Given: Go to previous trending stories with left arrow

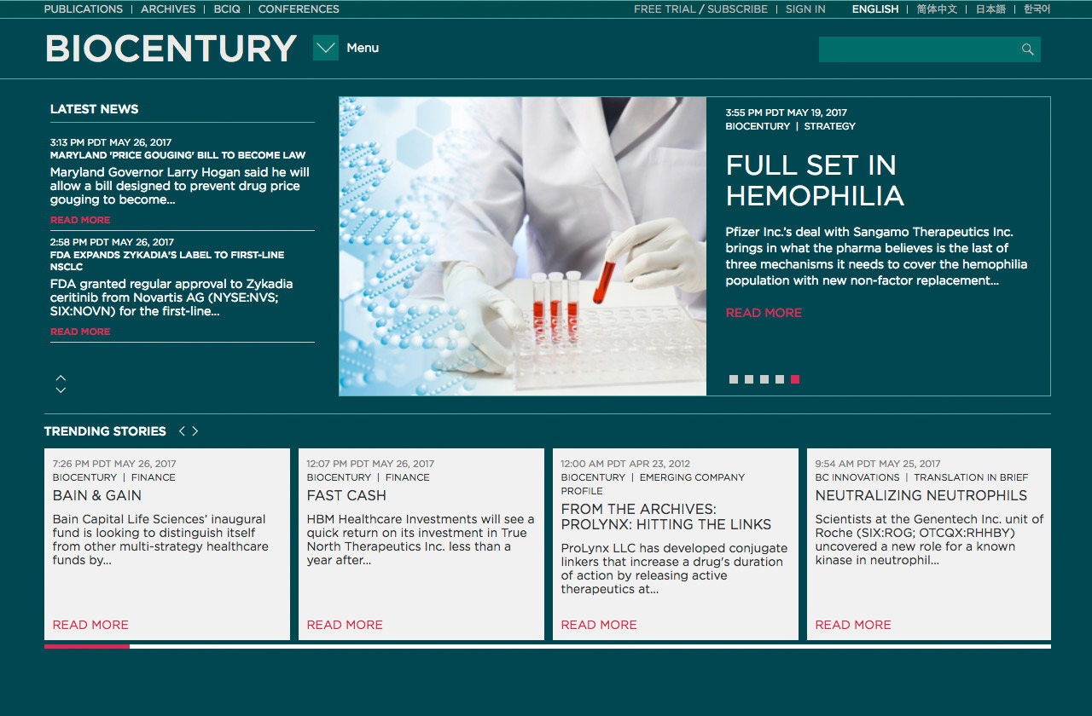Looking at the screenshot, I should (x=182, y=431).
